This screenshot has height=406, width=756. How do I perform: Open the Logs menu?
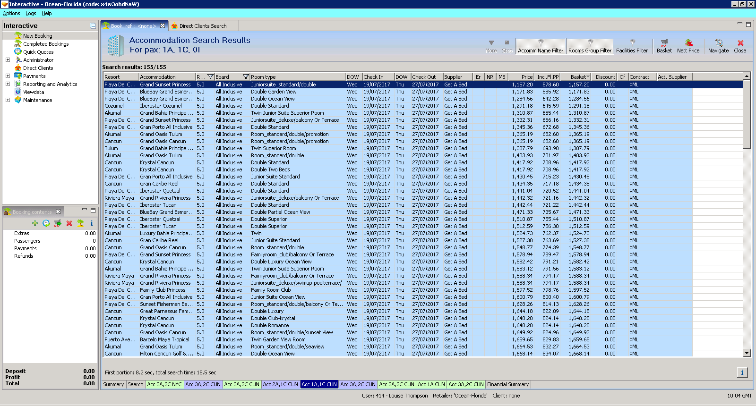(x=31, y=13)
